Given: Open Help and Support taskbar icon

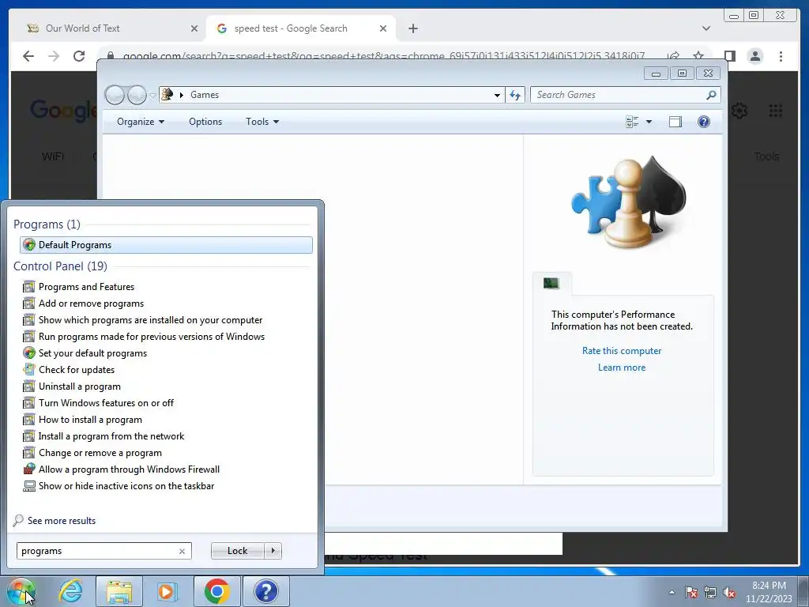Looking at the screenshot, I should (x=265, y=591).
